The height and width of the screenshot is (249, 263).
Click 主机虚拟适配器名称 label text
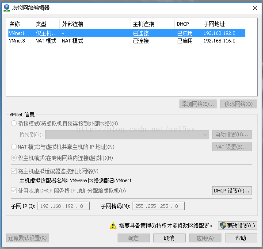75,180
